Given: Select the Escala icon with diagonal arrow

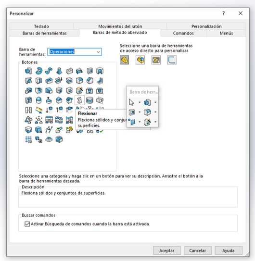Looking at the screenshot, I should [28, 90].
